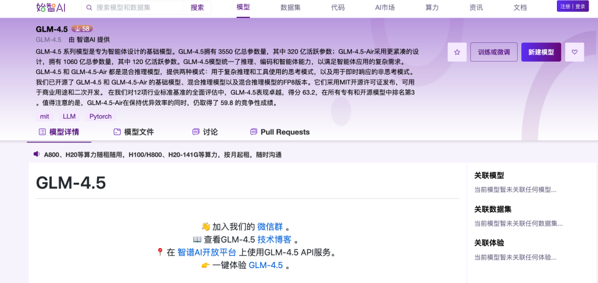
Task: Click the LLM tag
Action: click(69, 116)
